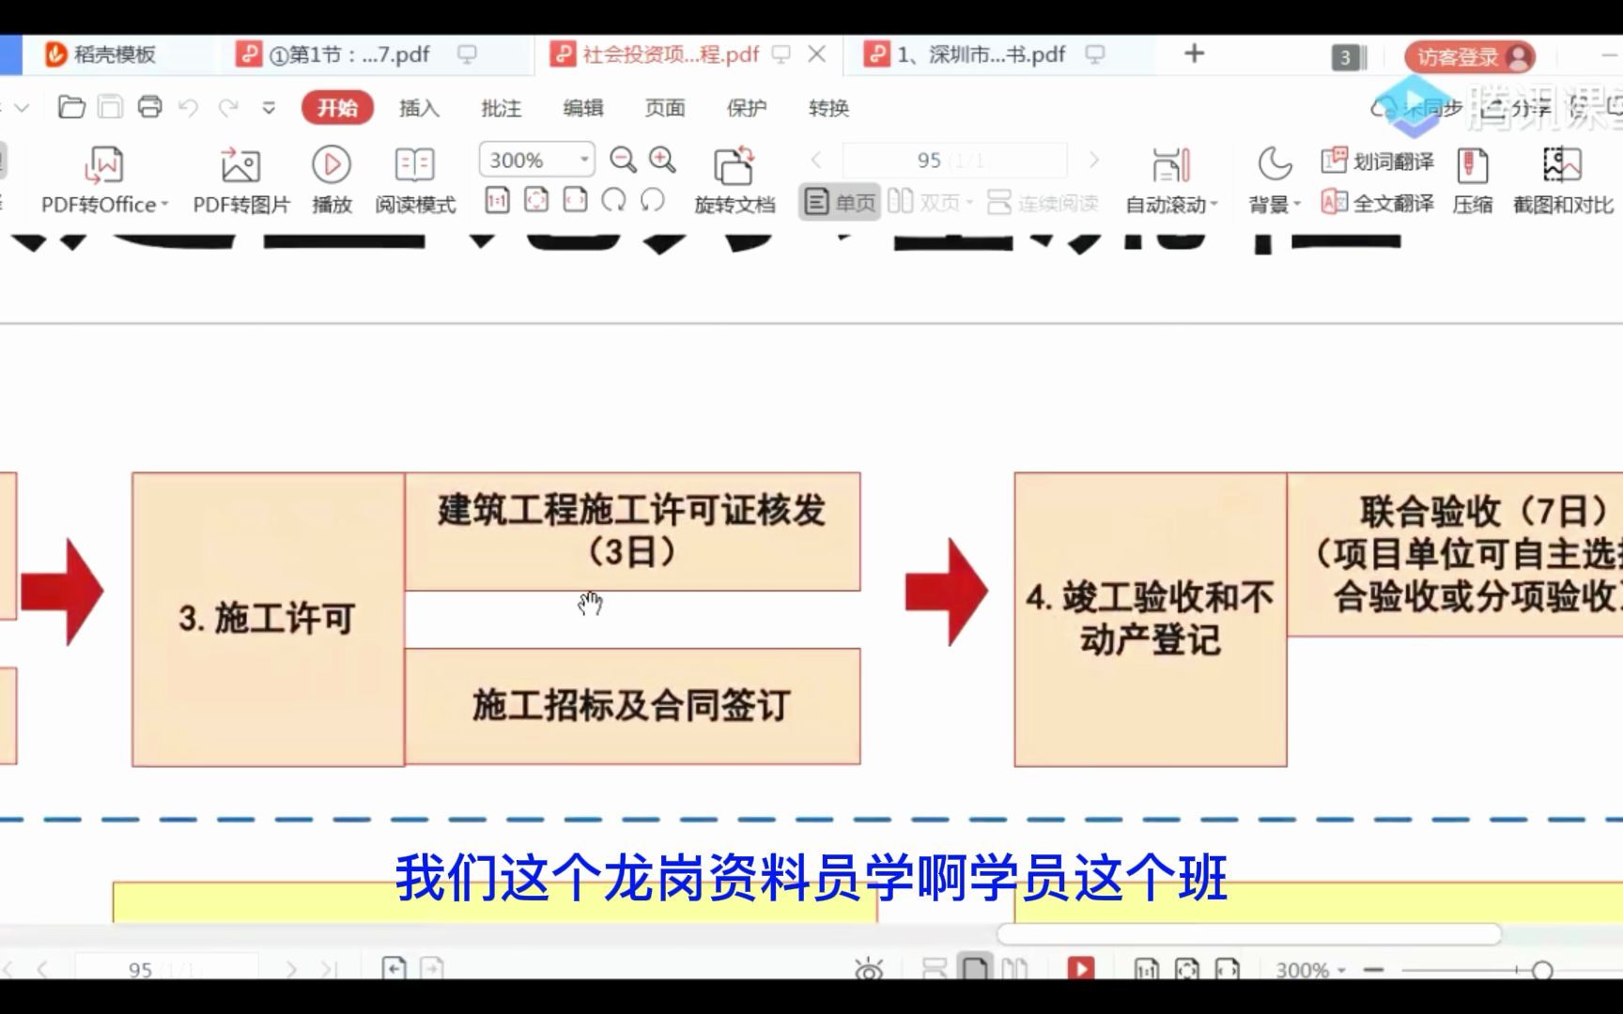Compress PDF with 压缩 tool
The image size is (1623, 1014).
pyautogui.click(x=1472, y=180)
